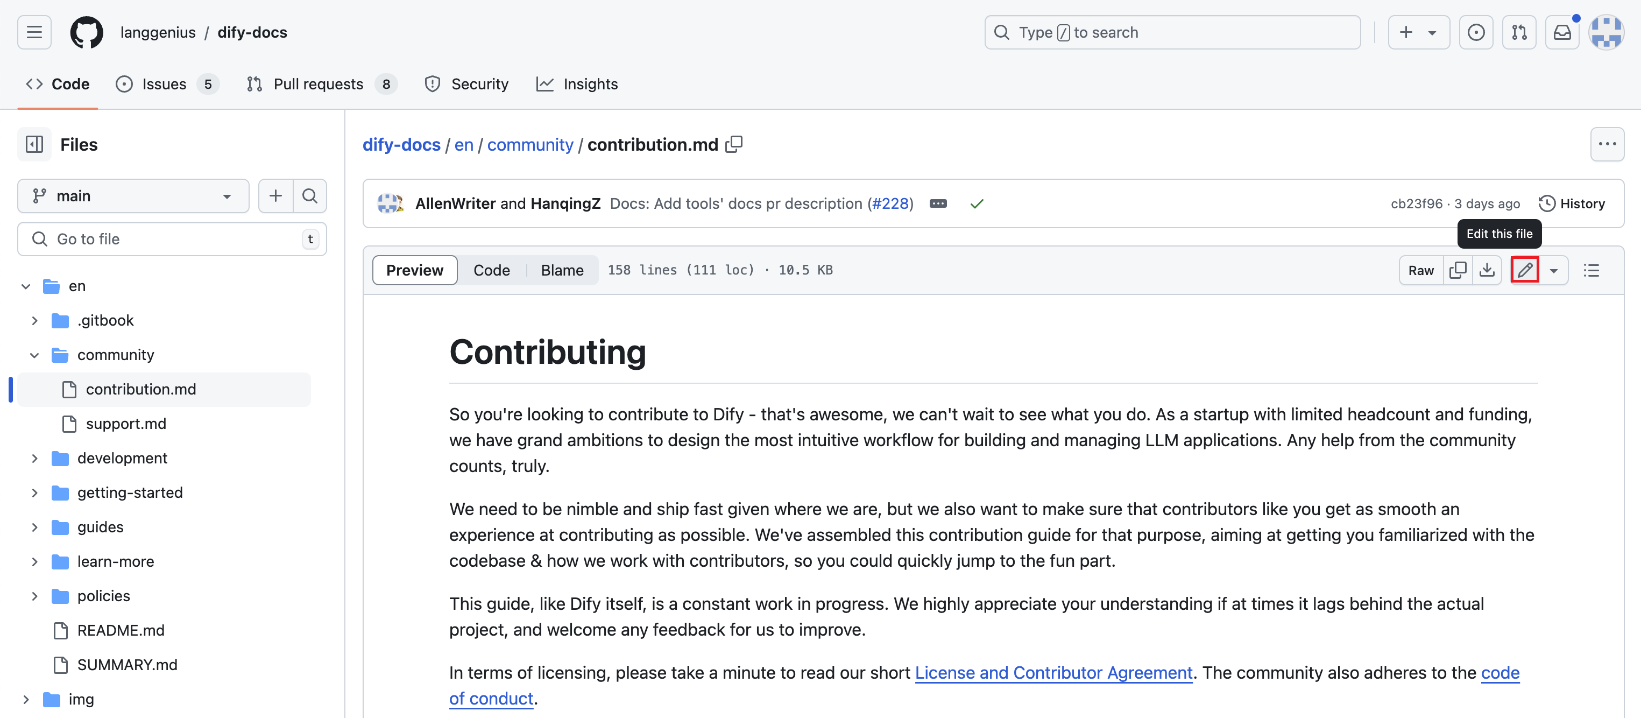Click the Raw button
Image resolution: width=1641 pixels, height=718 pixels.
1420,270
